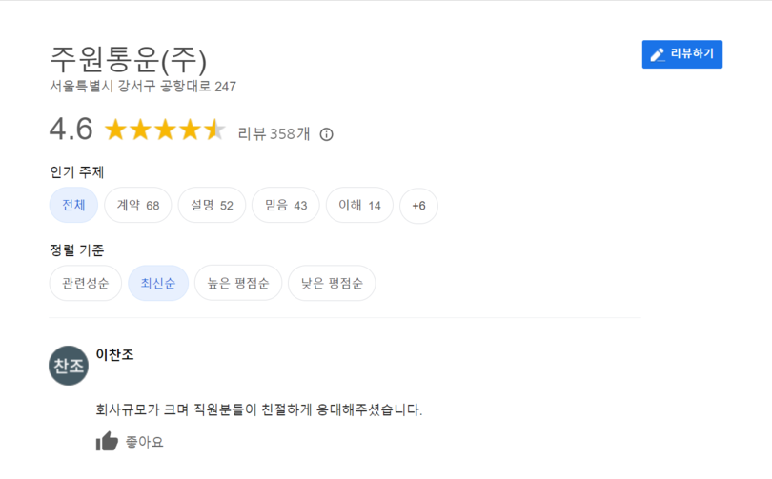The width and height of the screenshot is (772, 479).
Task: Click the 찬조 reviewer avatar
Action: [69, 366]
